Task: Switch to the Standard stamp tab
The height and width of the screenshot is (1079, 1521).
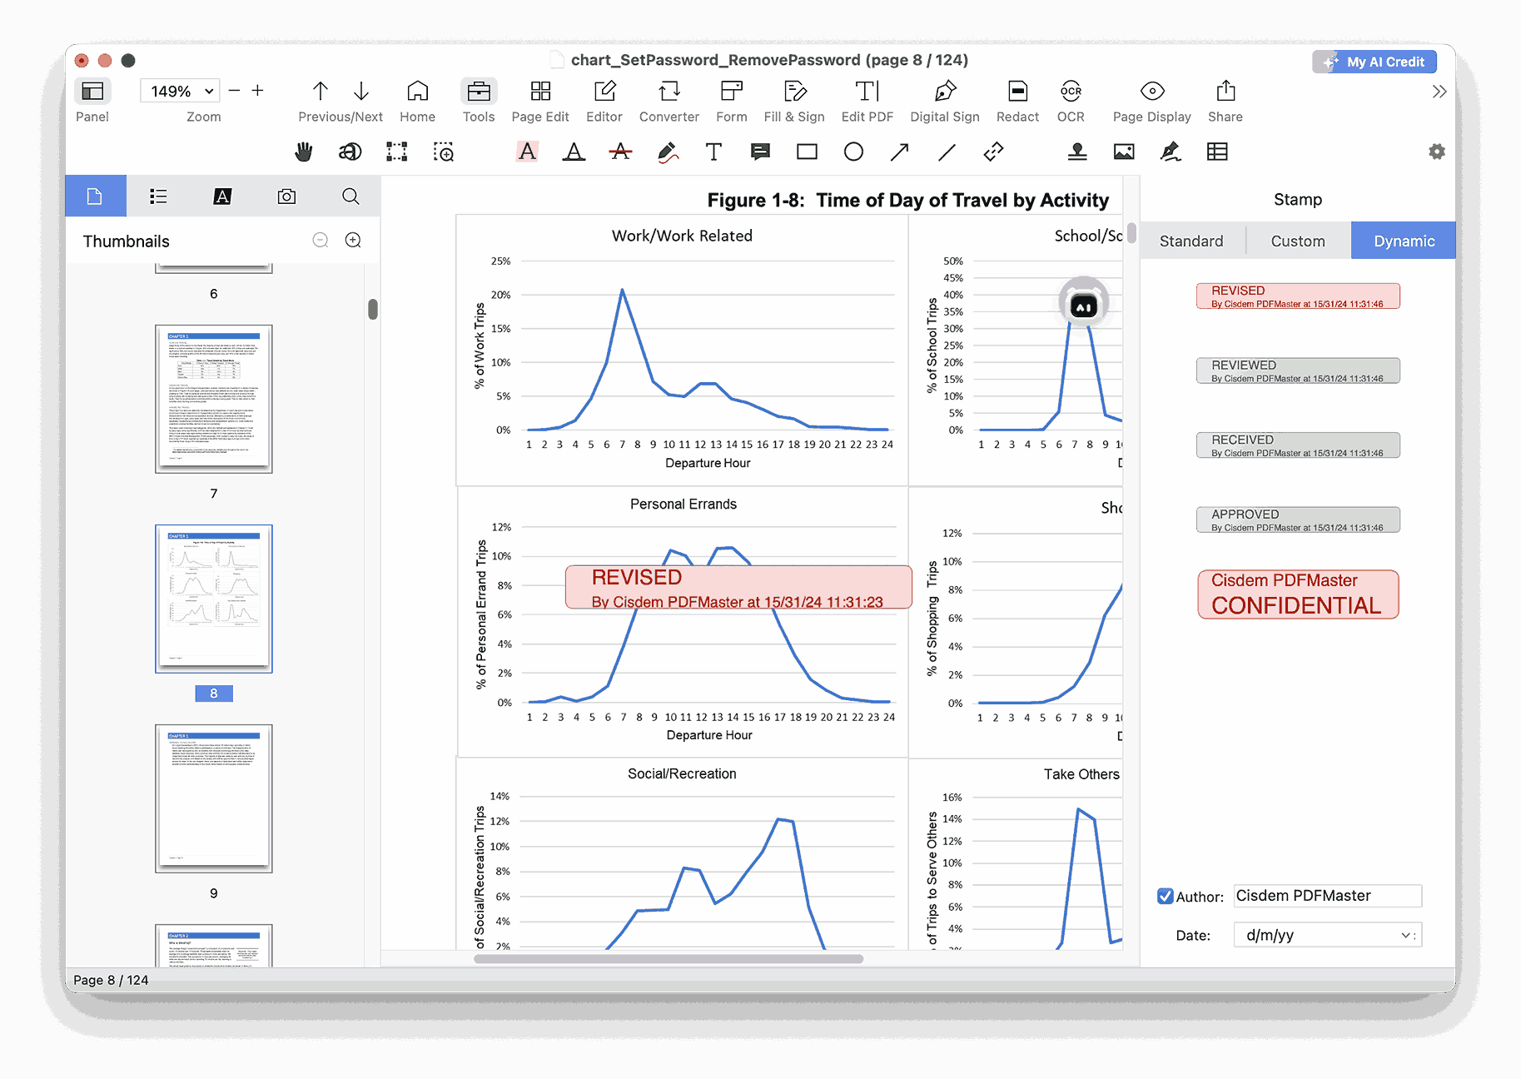Action: pos(1191,241)
